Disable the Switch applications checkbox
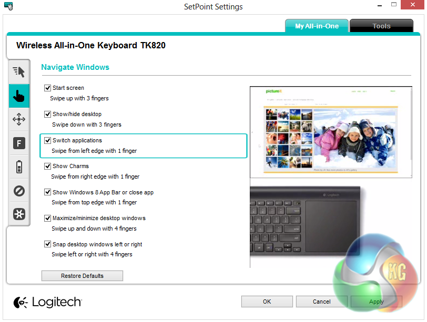The width and height of the screenshot is (427, 322). pos(48,140)
